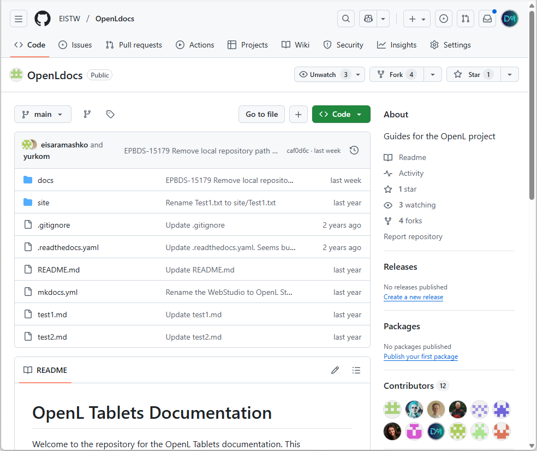The width and height of the screenshot is (537, 451).
Task: Select the README tab heading
Action: [45, 370]
